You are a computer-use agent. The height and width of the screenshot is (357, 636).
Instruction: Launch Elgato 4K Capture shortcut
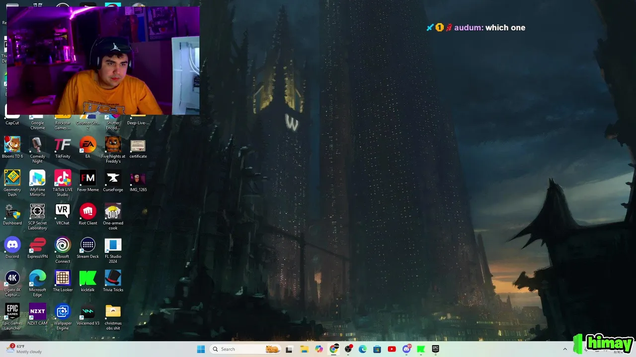12,278
